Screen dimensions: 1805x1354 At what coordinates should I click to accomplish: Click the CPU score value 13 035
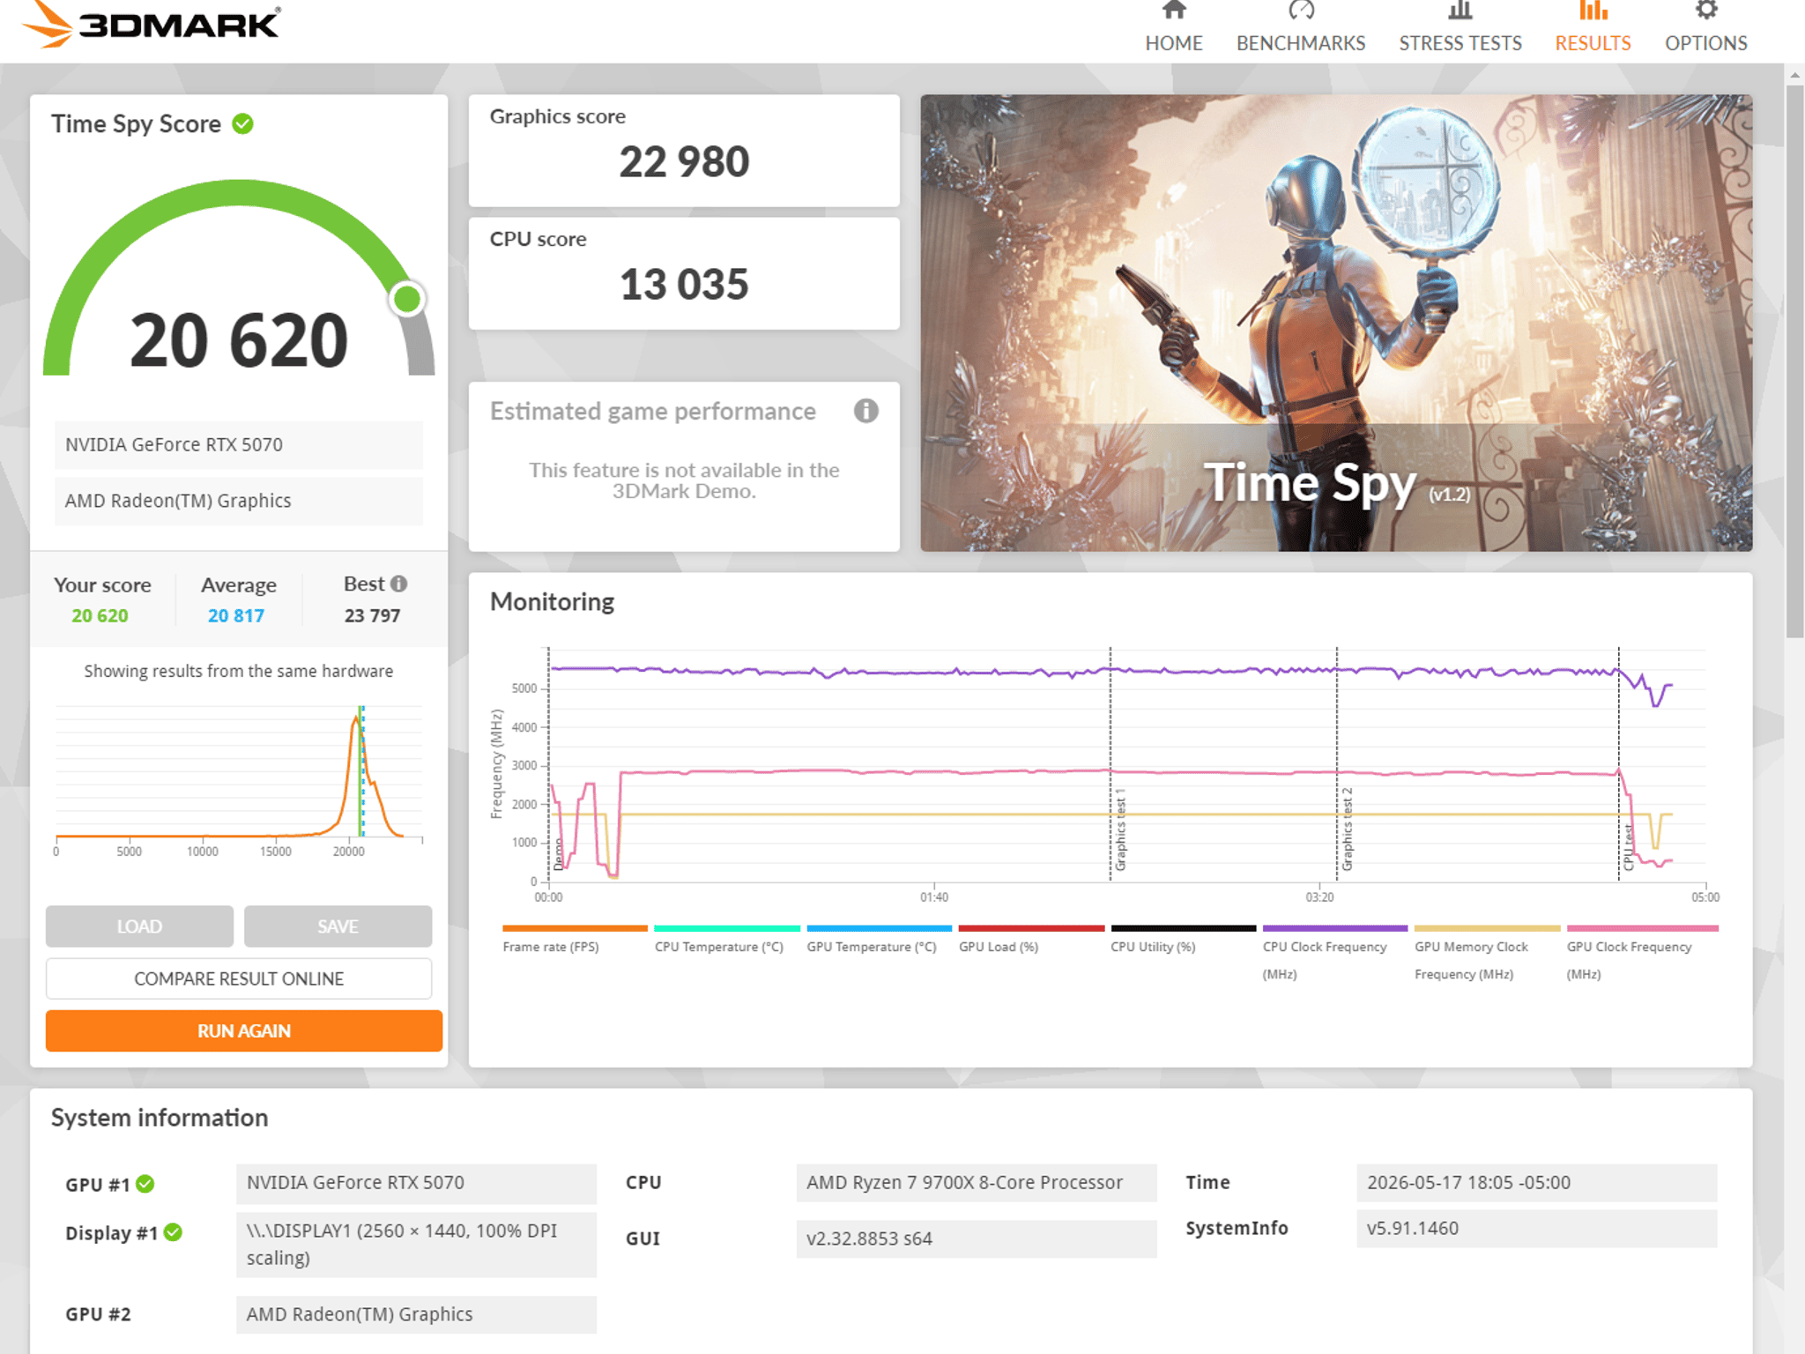pyautogui.click(x=684, y=285)
